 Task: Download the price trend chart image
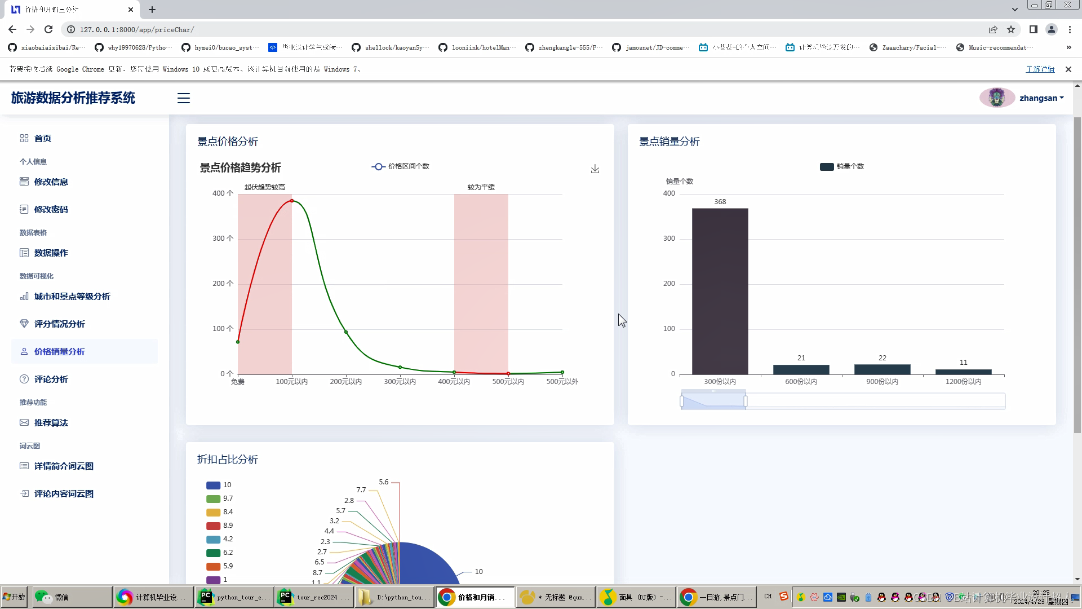[595, 169]
